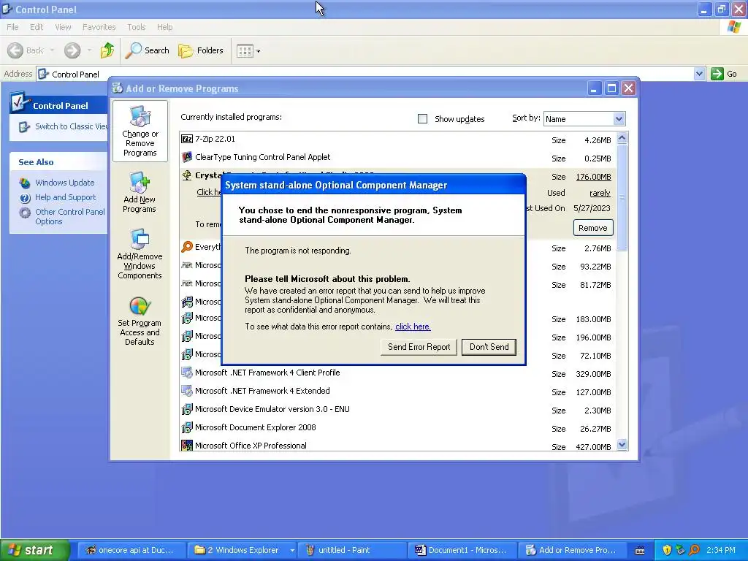Click the 'rarely' used value

click(600, 193)
